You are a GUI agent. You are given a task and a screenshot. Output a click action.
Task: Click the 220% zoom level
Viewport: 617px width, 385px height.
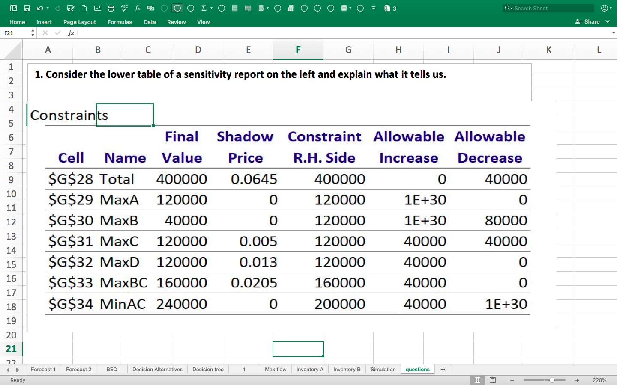pyautogui.click(x=599, y=380)
